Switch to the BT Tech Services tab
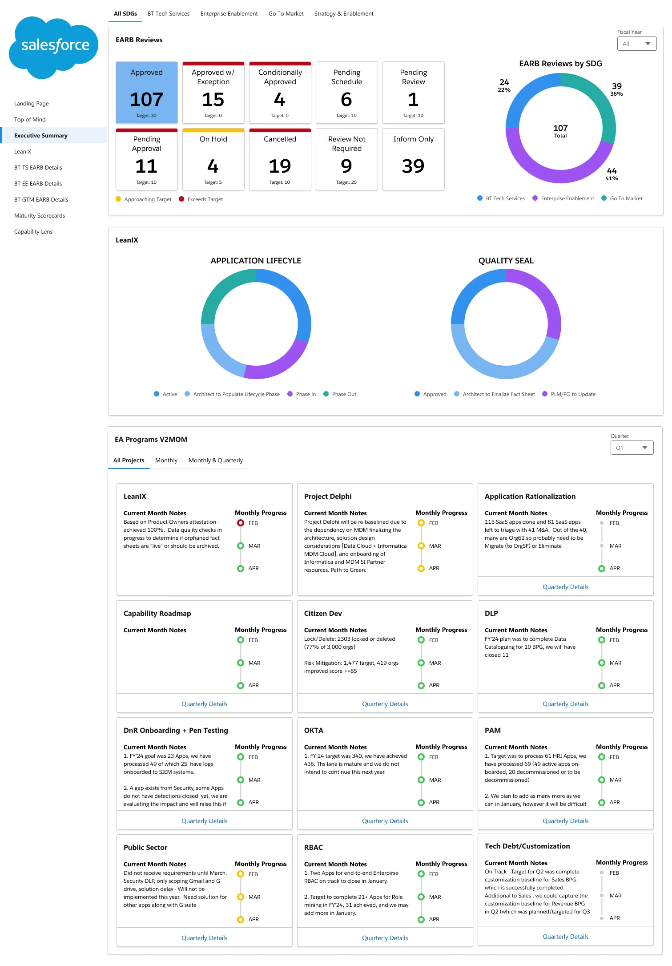This screenshot has height=966, width=672. tap(169, 14)
